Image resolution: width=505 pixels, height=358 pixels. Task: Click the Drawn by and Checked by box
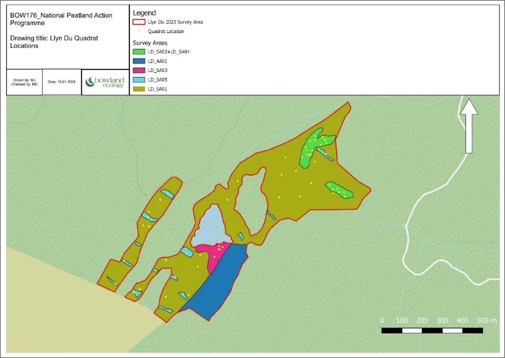pos(24,82)
